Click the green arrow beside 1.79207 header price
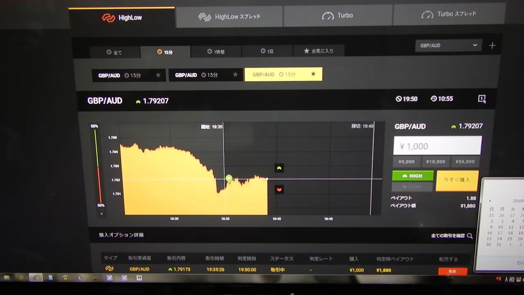Screen dimensions: 524x295 point(138,102)
